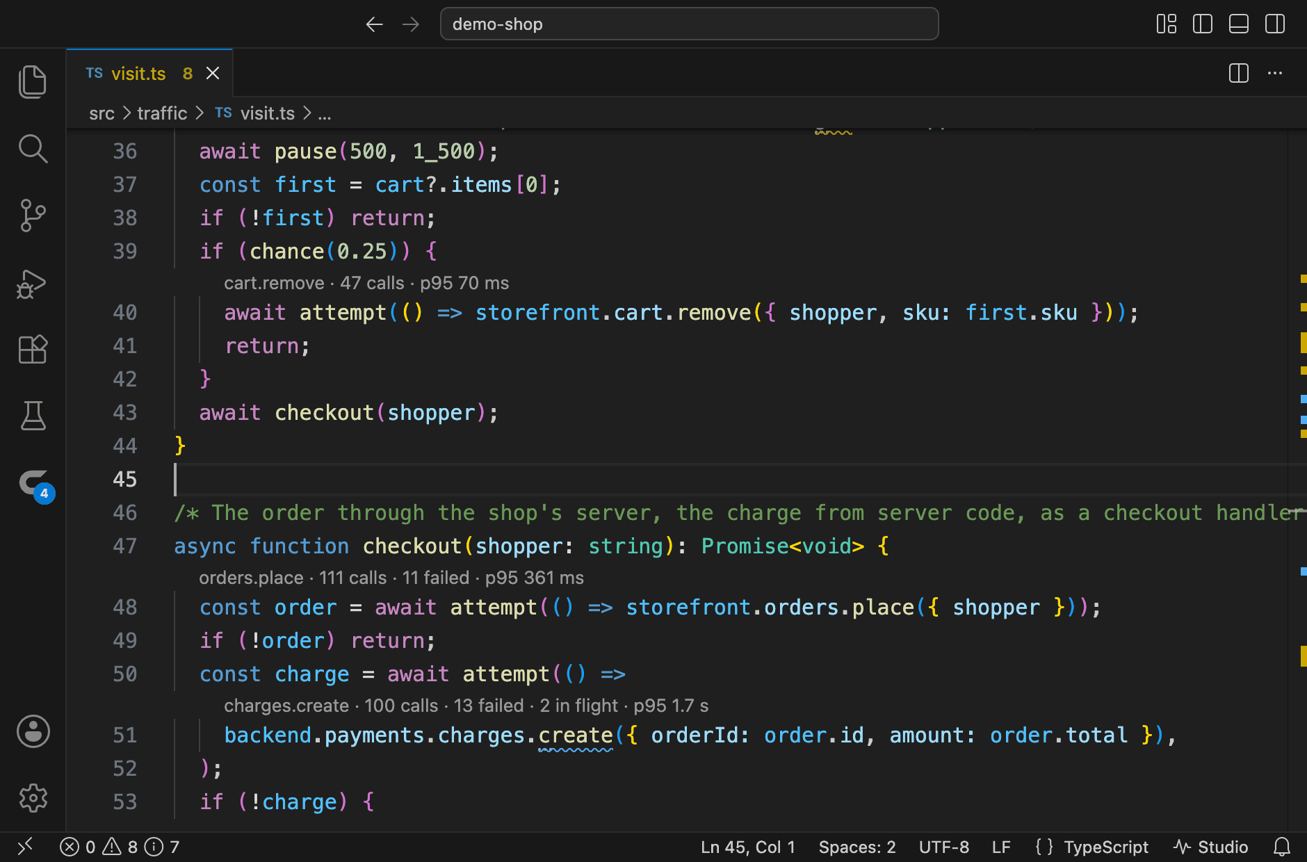The height and width of the screenshot is (862, 1307).
Task: Click the checkout function name on line 47
Action: [x=412, y=546]
